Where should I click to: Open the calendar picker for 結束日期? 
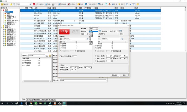pyautogui.click(x=121, y=31)
